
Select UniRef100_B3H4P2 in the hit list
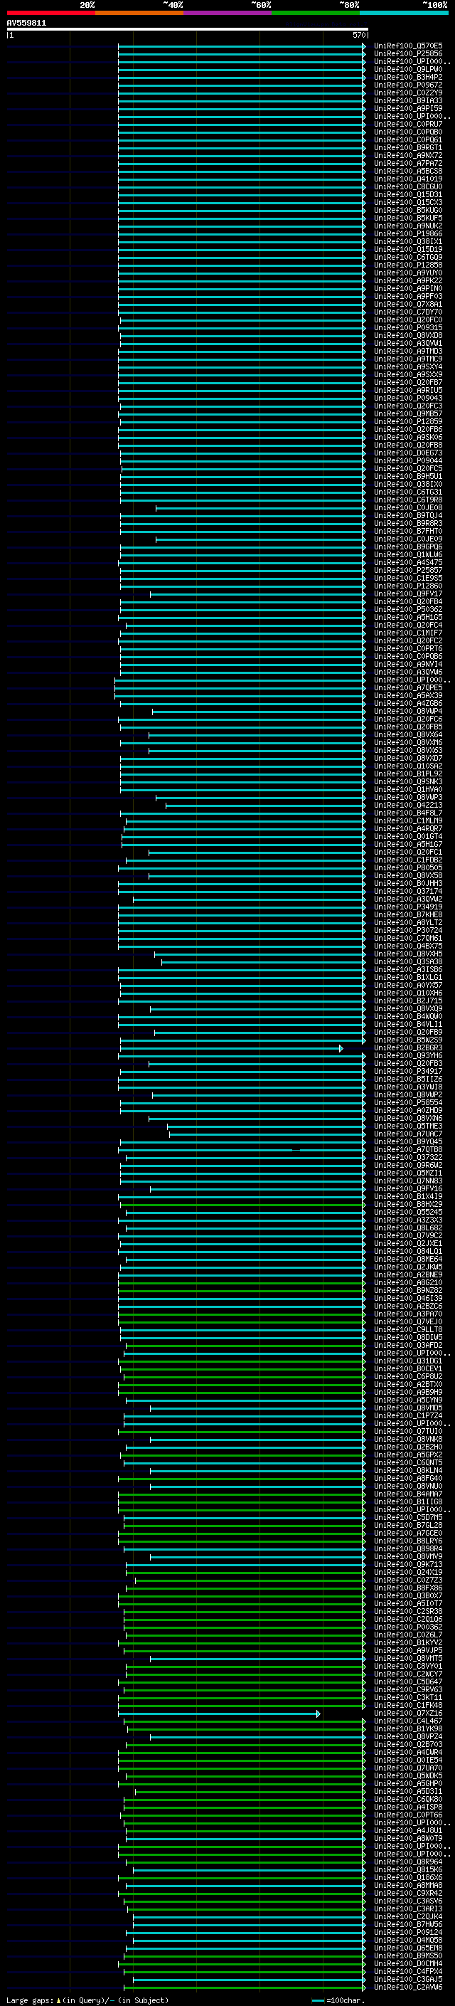click(x=408, y=77)
